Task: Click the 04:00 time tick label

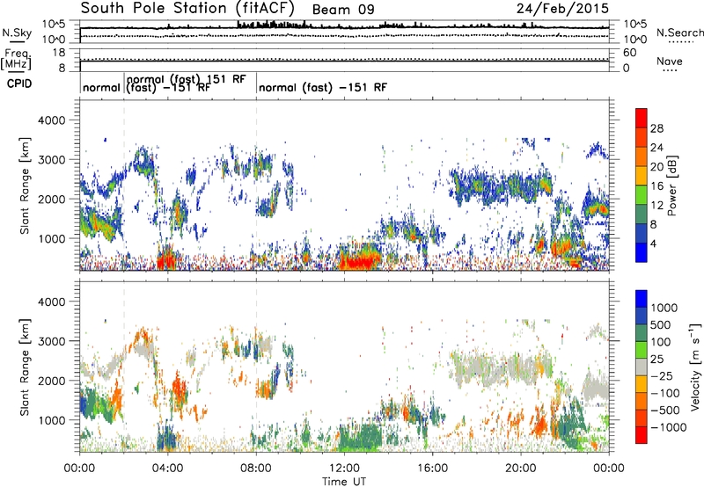Action: coord(167,469)
